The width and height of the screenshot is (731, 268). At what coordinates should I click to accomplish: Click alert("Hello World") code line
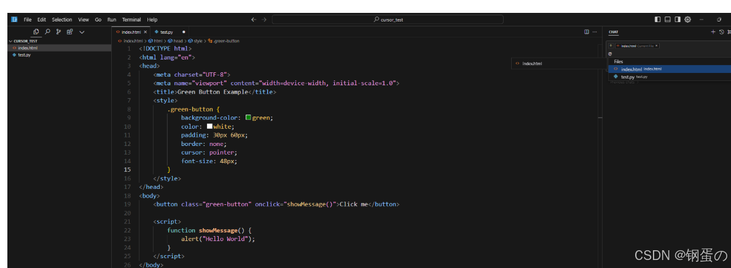[218, 239]
